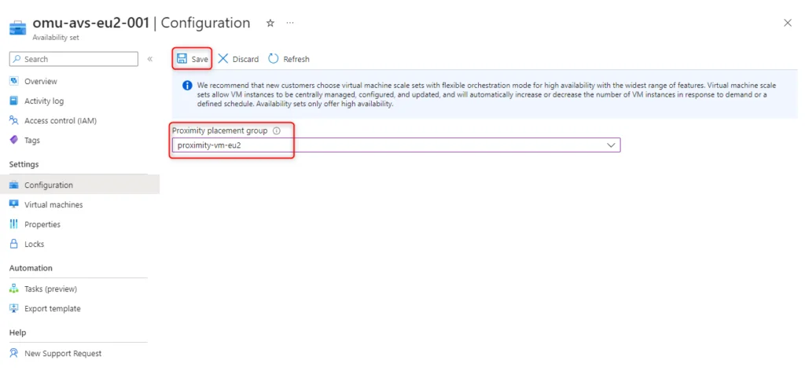Image resolution: width=805 pixels, height=382 pixels.
Task: Click the Save floppy disk icon
Action: click(x=182, y=58)
